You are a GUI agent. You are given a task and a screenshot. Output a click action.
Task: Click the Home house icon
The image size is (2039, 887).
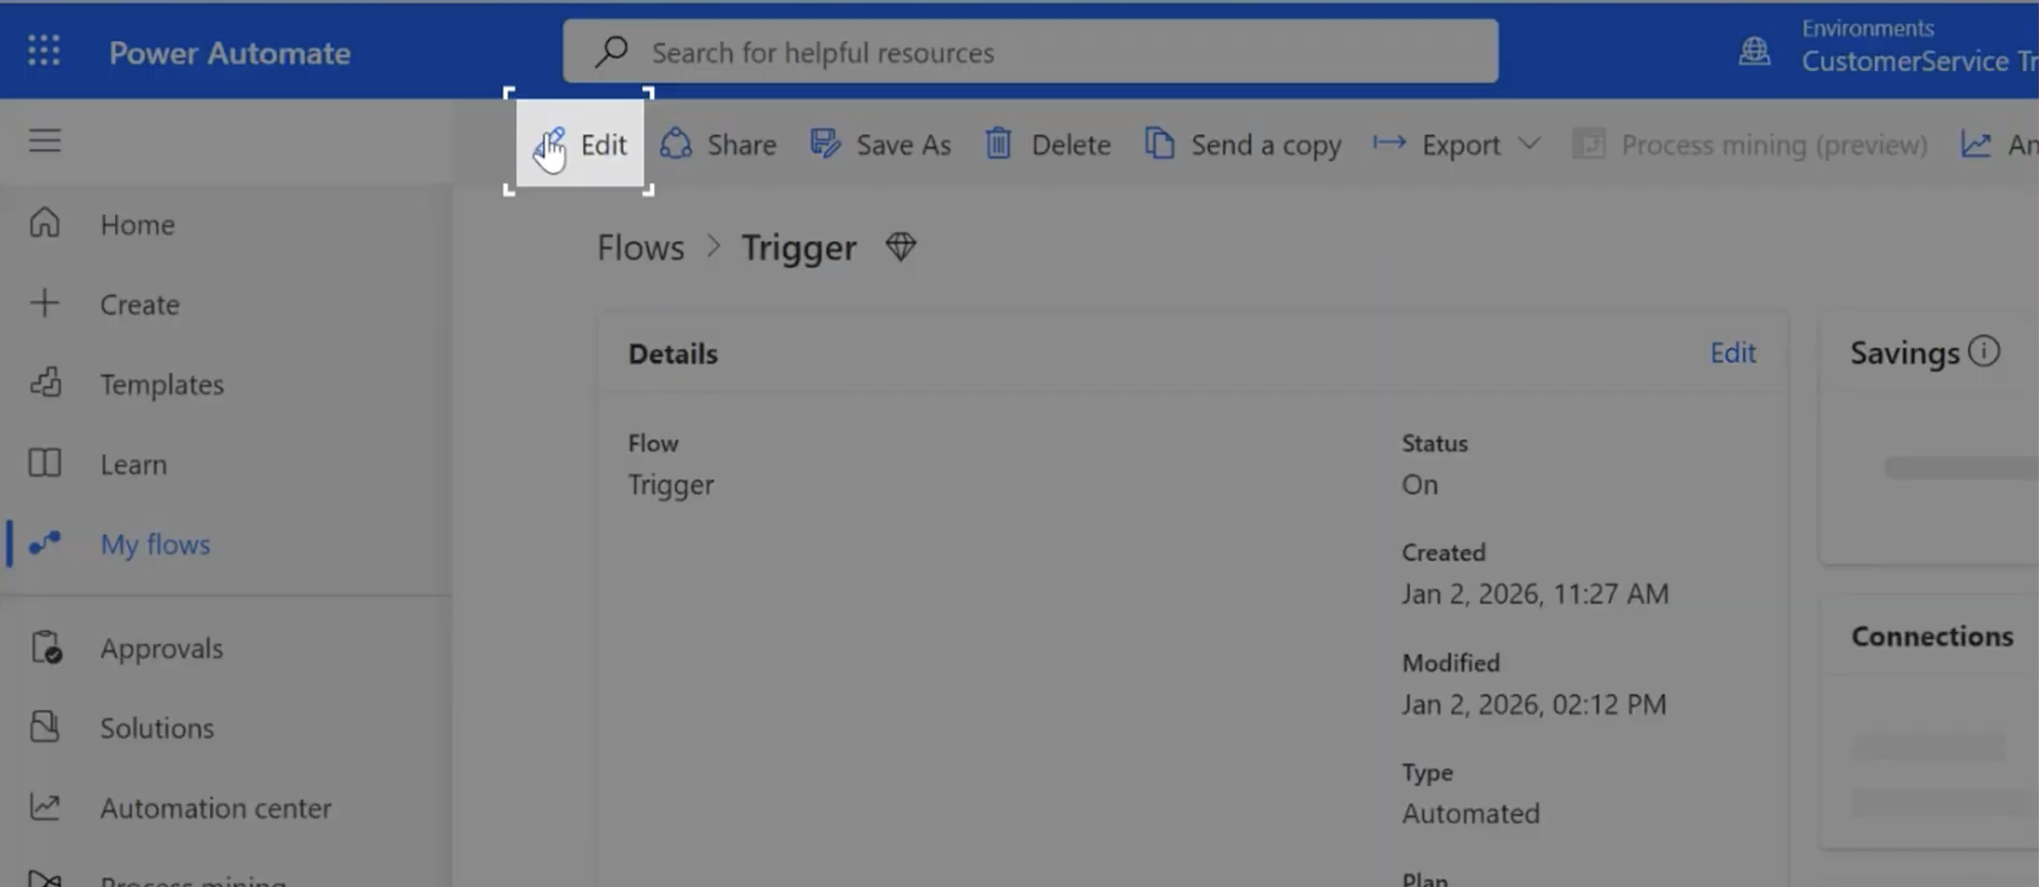44,223
